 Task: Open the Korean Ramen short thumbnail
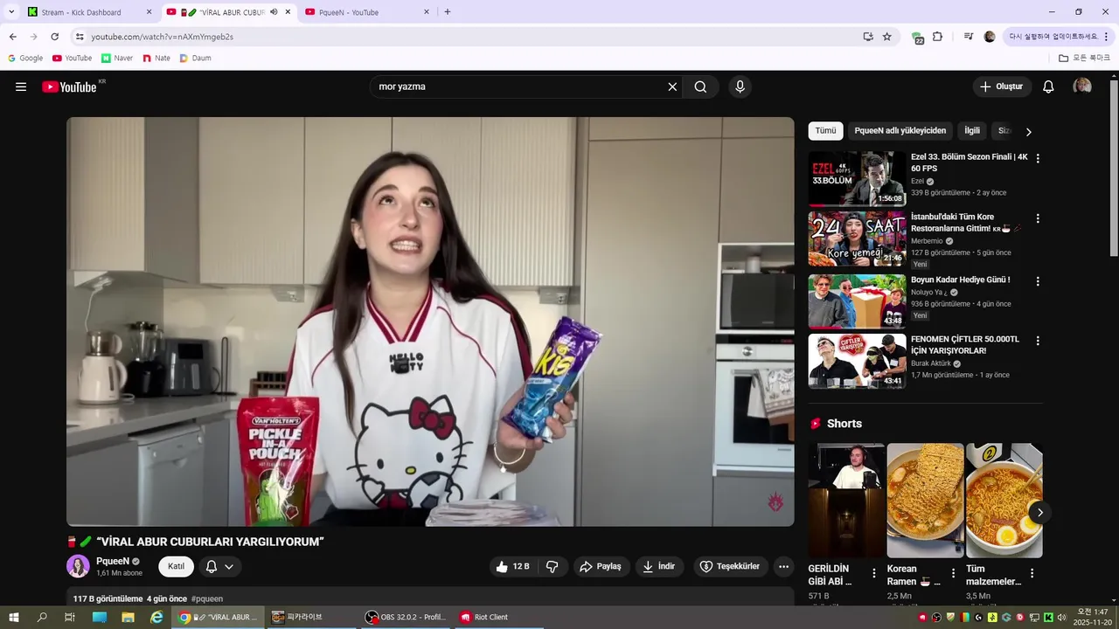point(925,501)
